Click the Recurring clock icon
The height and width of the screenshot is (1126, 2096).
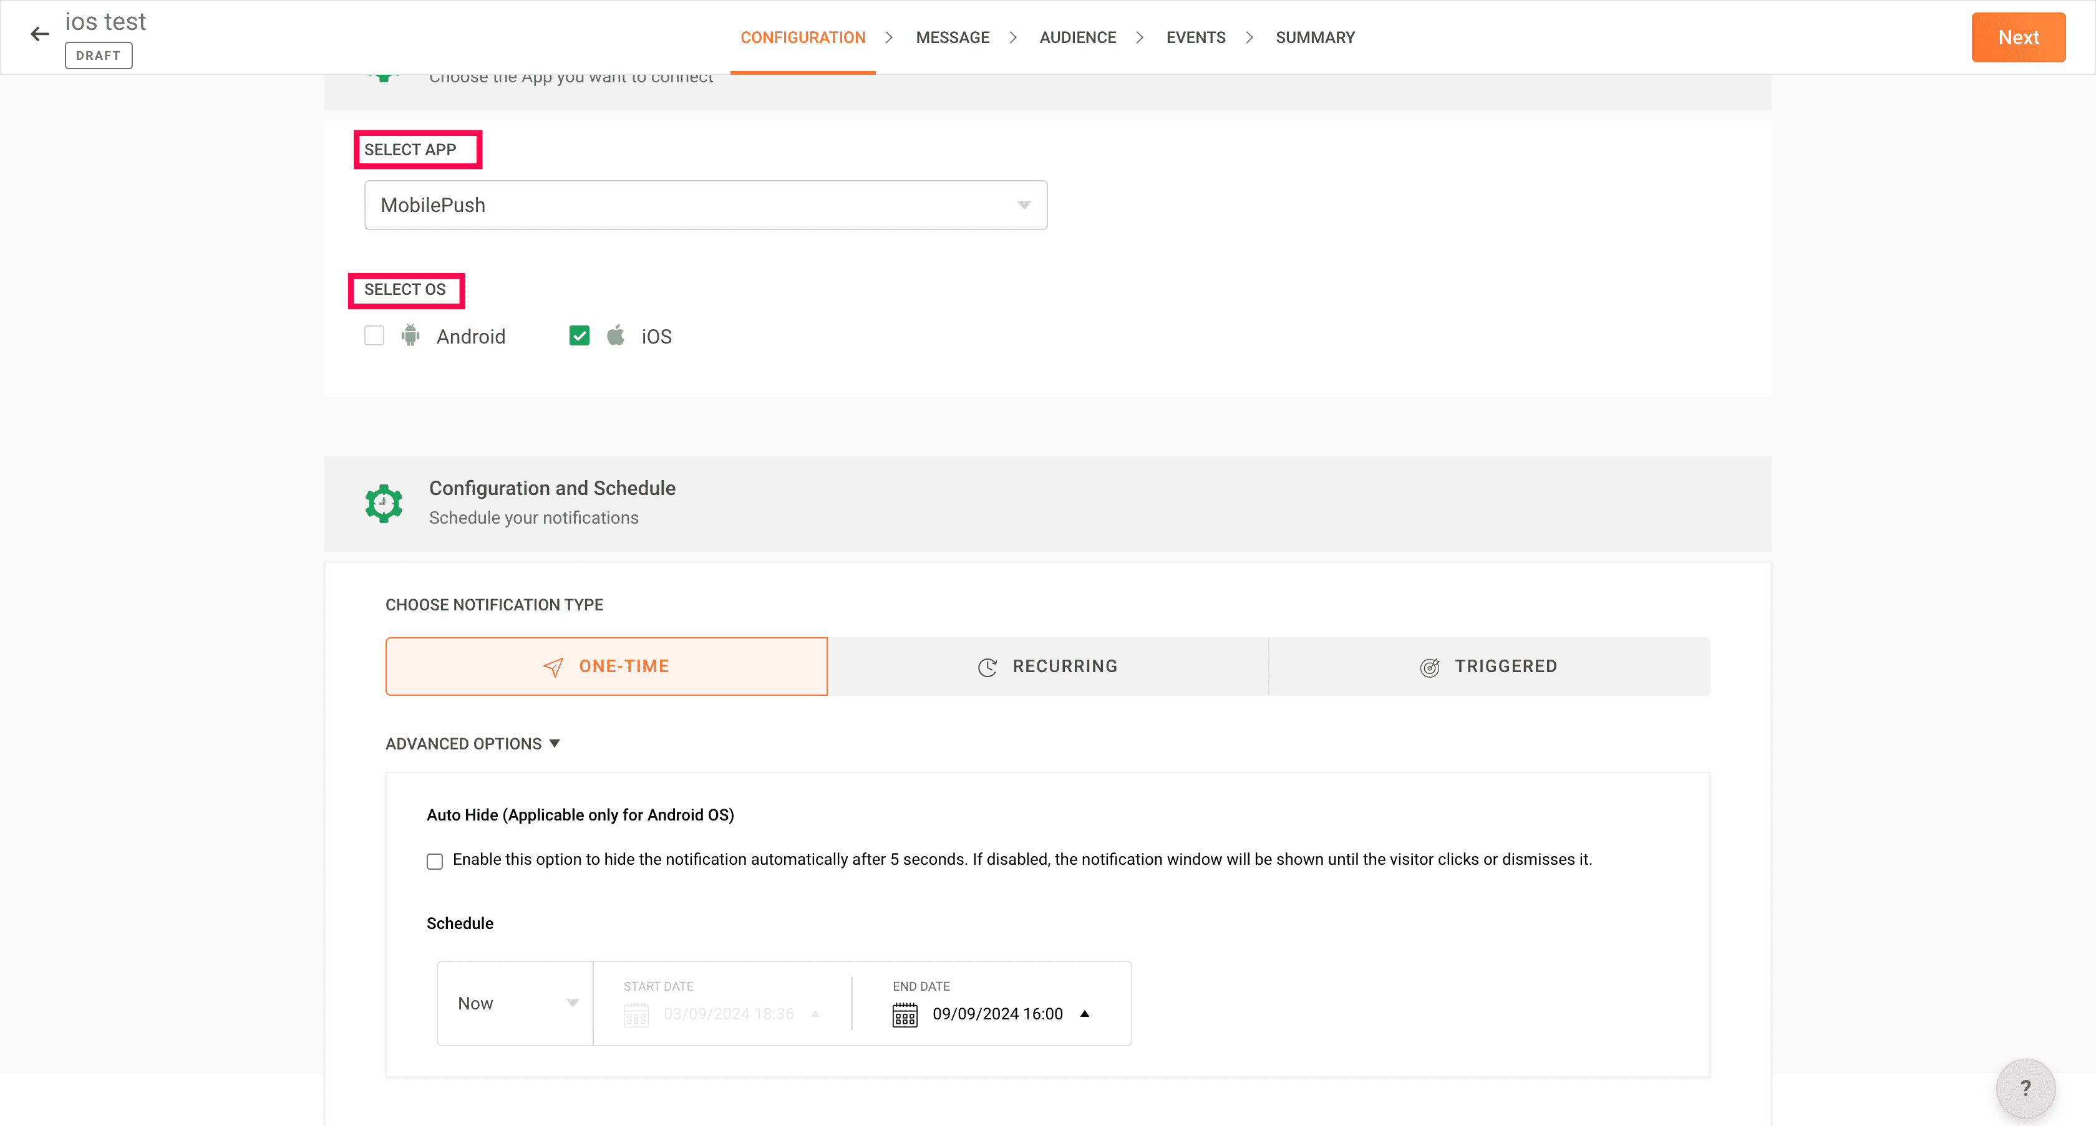click(987, 666)
